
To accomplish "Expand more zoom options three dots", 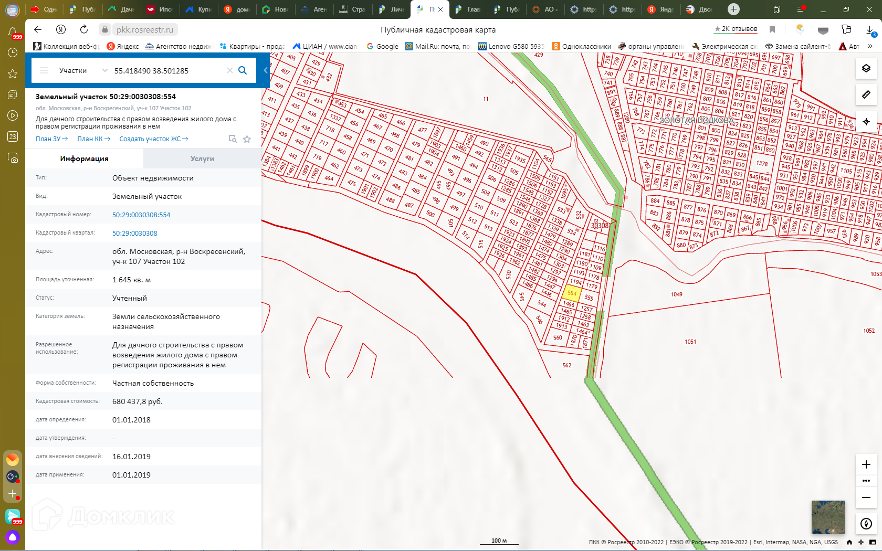I will pyautogui.click(x=866, y=481).
